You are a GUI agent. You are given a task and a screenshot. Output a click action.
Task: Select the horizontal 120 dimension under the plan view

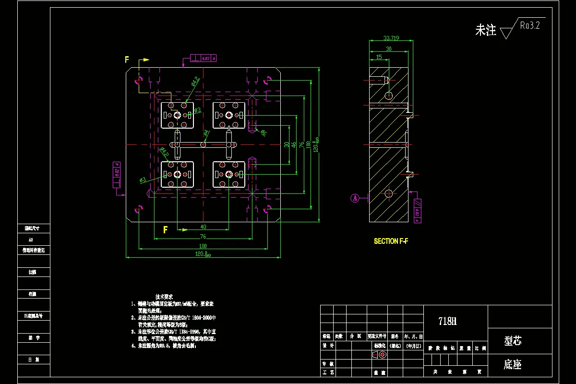tap(203, 254)
